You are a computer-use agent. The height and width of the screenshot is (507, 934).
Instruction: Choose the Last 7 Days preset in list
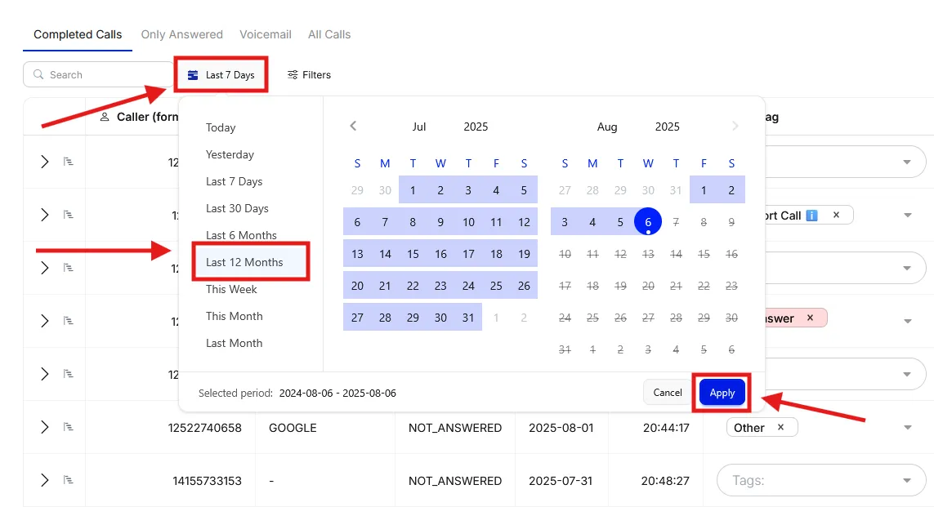coord(234,181)
